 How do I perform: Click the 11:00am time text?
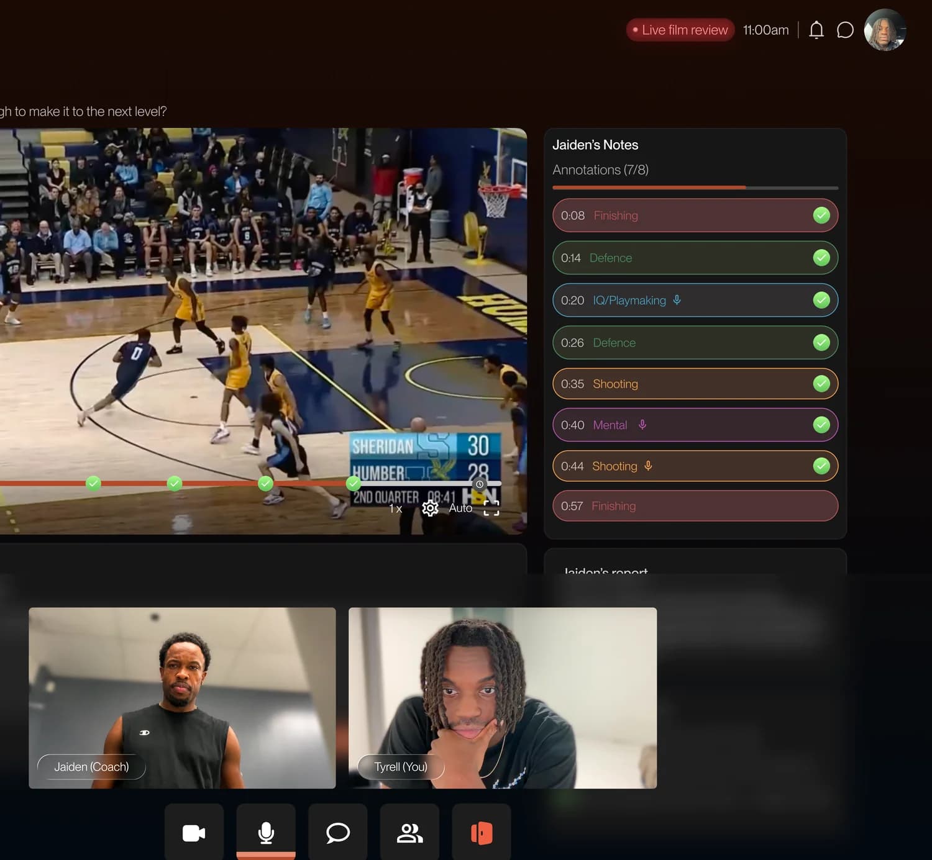coord(766,30)
